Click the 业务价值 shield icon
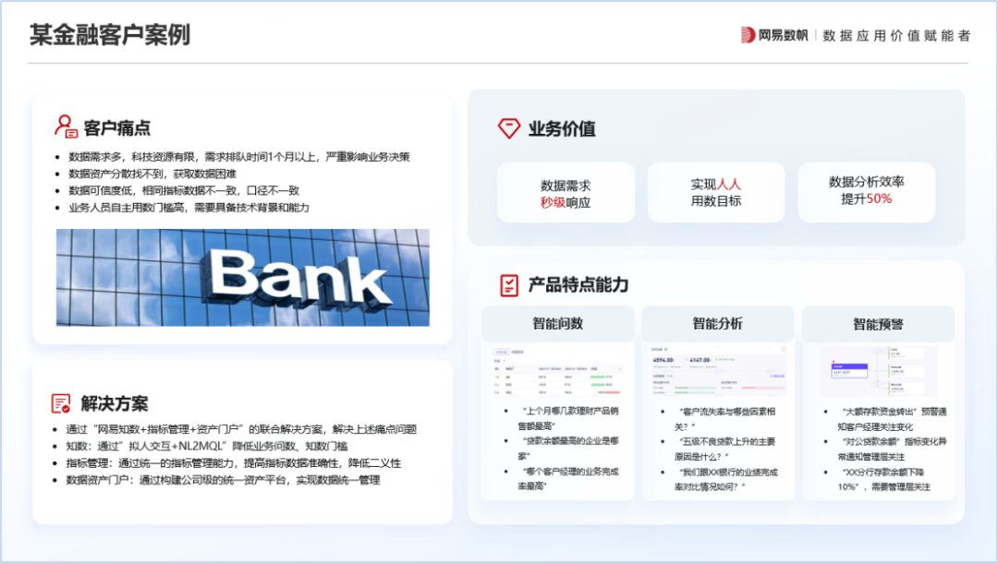 [511, 128]
